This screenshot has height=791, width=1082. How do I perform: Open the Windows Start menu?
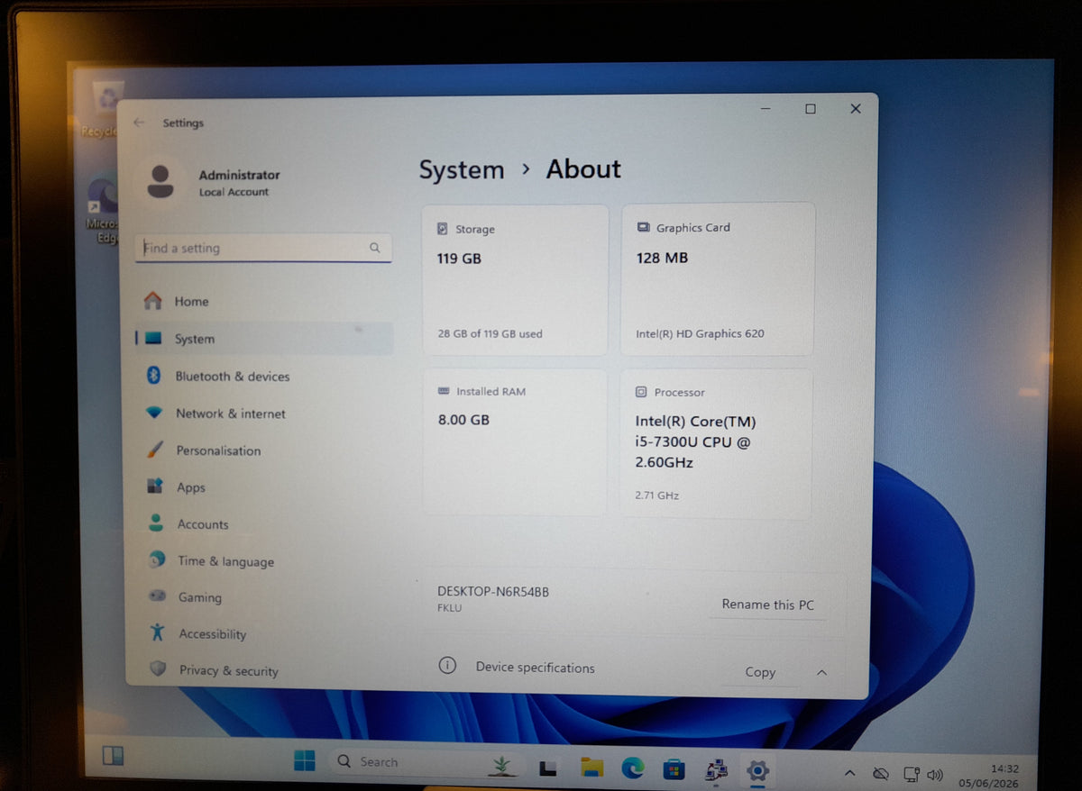click(305, 761)
